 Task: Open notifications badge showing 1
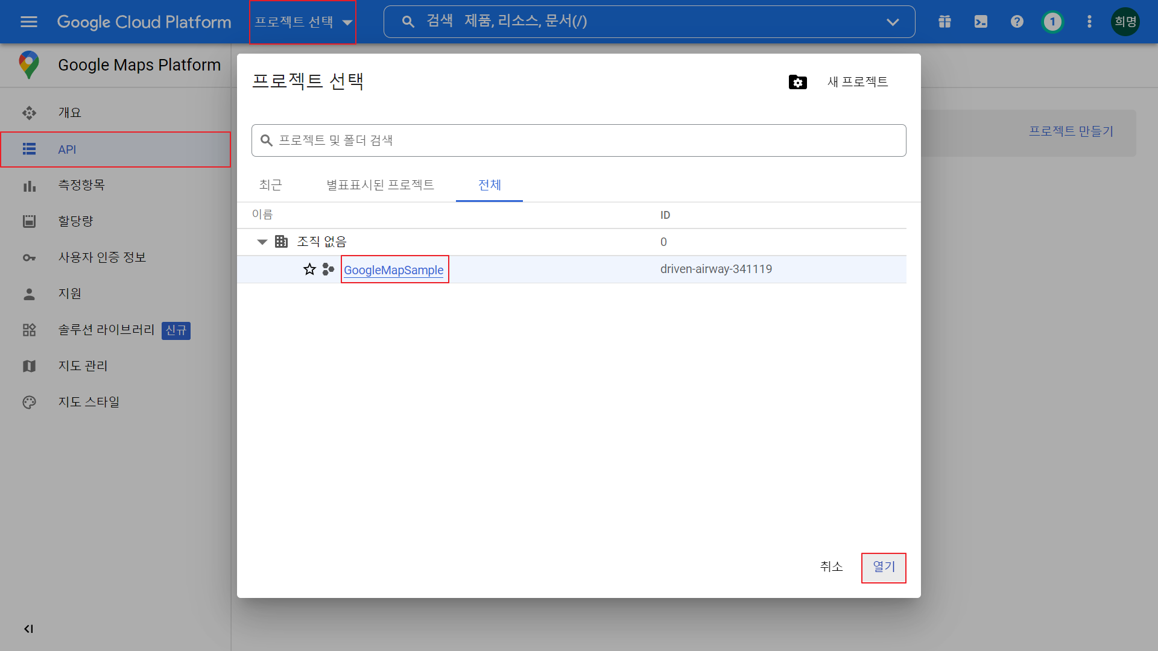1052,22
